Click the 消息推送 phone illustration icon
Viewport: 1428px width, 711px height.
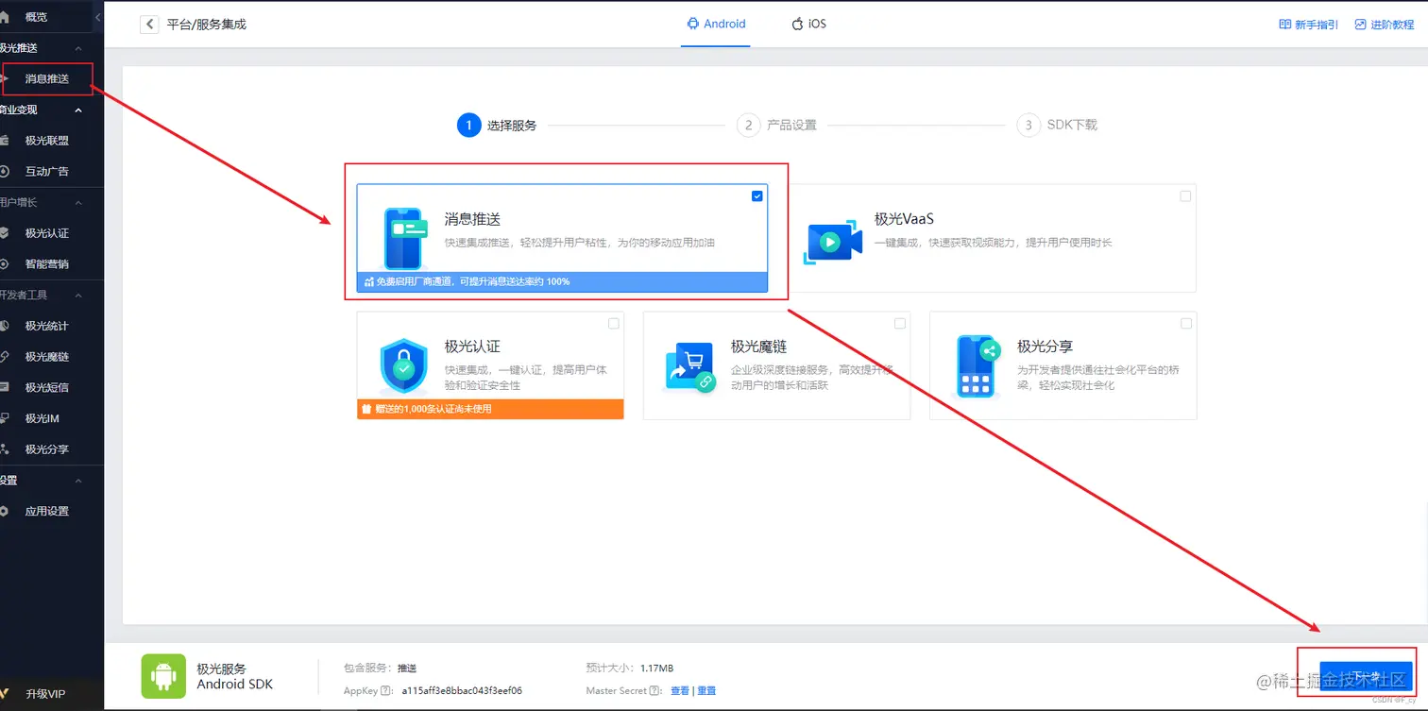point(407,239)
